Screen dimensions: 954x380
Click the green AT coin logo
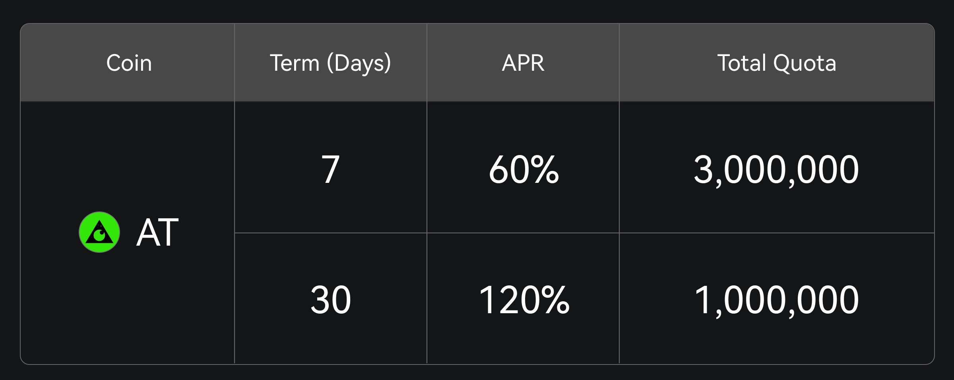click(99, 232)
